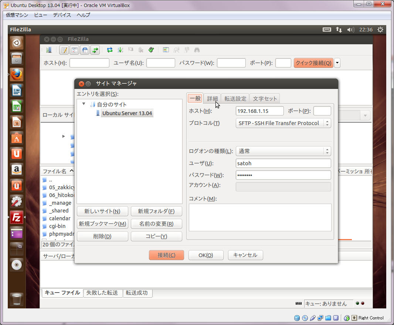Select the 一般 tab
The height and width of the screenshot is (325, 394).
pyautogui.click(x=195, y=98)
